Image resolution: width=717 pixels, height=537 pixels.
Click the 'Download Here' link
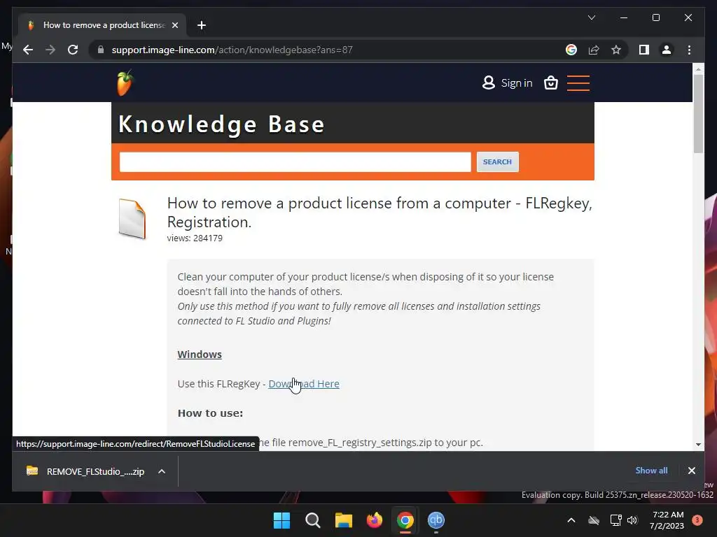(x=304, y=384)
